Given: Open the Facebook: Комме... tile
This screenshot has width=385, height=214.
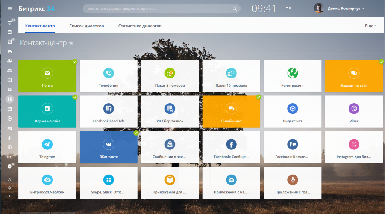Looking at the screenshot, I should coord(293,147).
